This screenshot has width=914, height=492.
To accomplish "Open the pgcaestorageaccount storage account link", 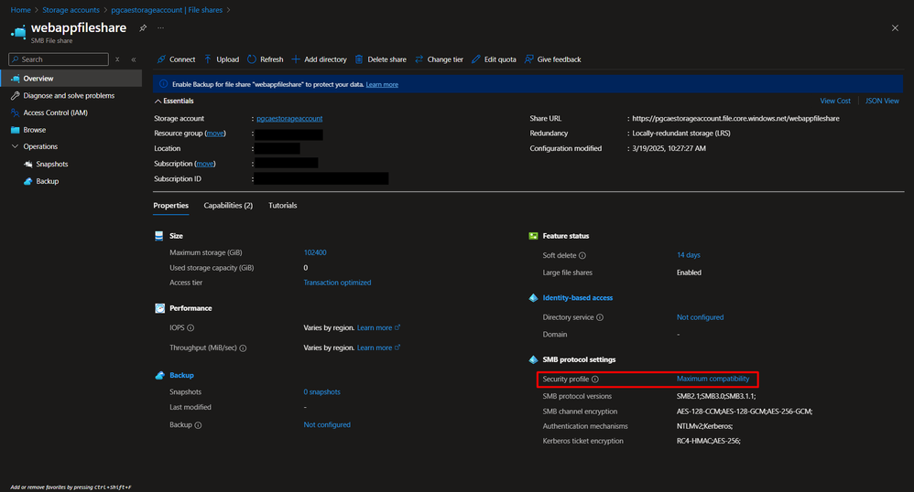I will point(289,118).
